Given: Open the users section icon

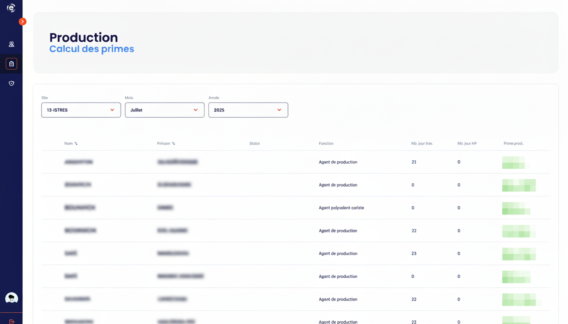Looking at the screenshot, I should coord(11,44).
